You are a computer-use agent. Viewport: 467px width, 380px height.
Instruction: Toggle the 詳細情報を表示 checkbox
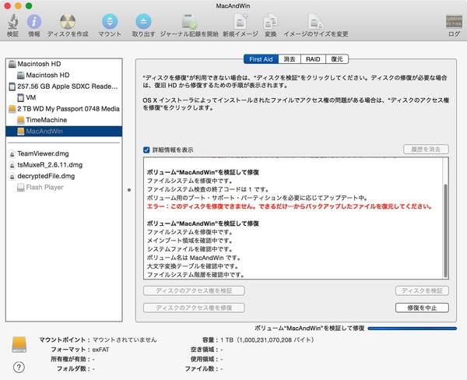[x=146, y=150]
